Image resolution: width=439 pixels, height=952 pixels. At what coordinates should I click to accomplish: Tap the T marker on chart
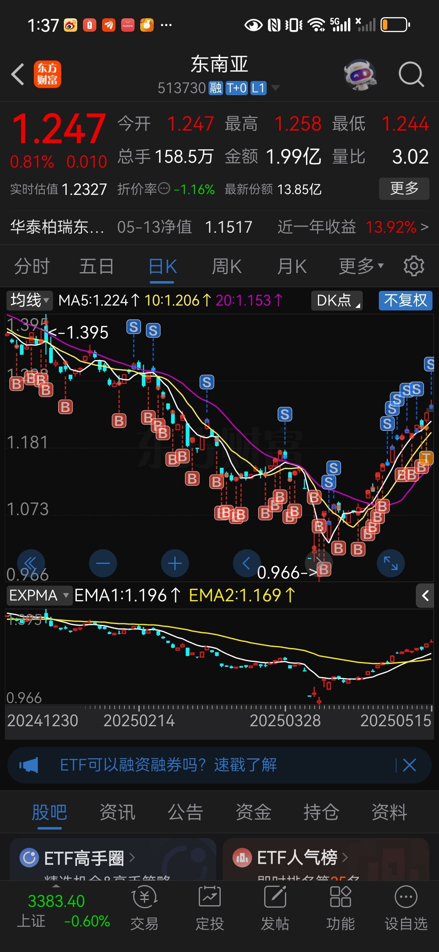[x=426, y=458]
